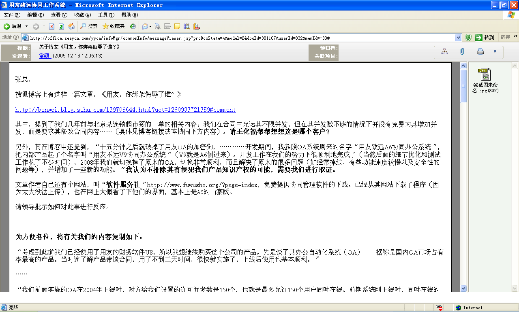This screenshot has width=519, height=312.
Task: Print using the IE toolbar printer icon
Action: coord(158,26)
